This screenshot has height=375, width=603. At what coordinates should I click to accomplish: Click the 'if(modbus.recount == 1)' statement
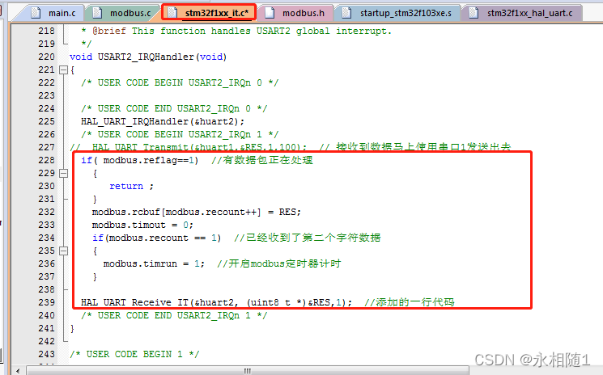click(x=157, y=238)
